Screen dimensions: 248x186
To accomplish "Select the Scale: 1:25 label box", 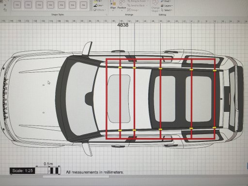I will 22,170.
